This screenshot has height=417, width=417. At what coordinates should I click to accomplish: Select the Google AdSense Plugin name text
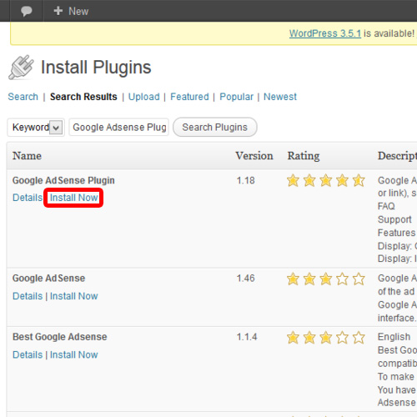[x=63, y=180]
